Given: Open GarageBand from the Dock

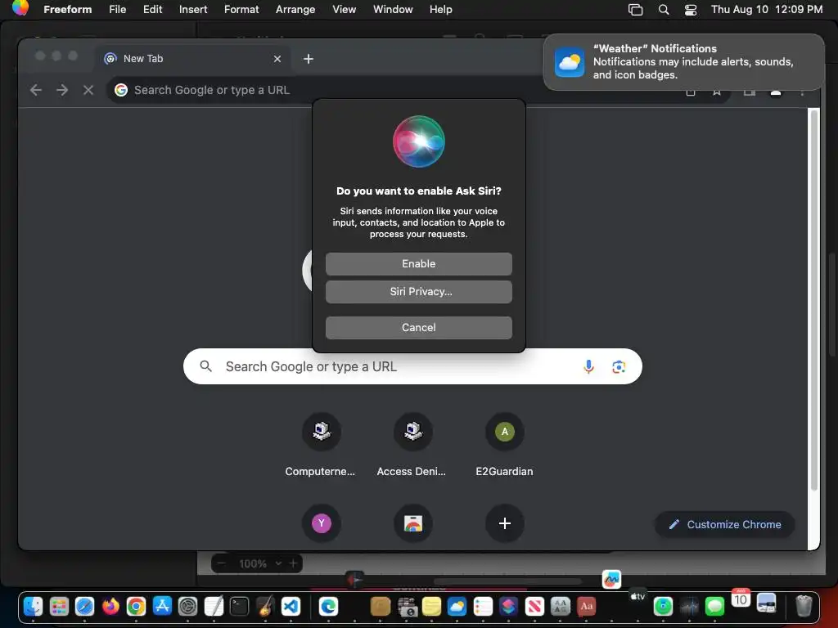Looking at the screenshot, I should click(x=265, y=606).
